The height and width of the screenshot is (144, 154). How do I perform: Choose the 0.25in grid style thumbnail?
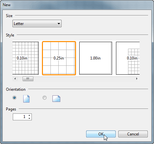click(59, 58)
